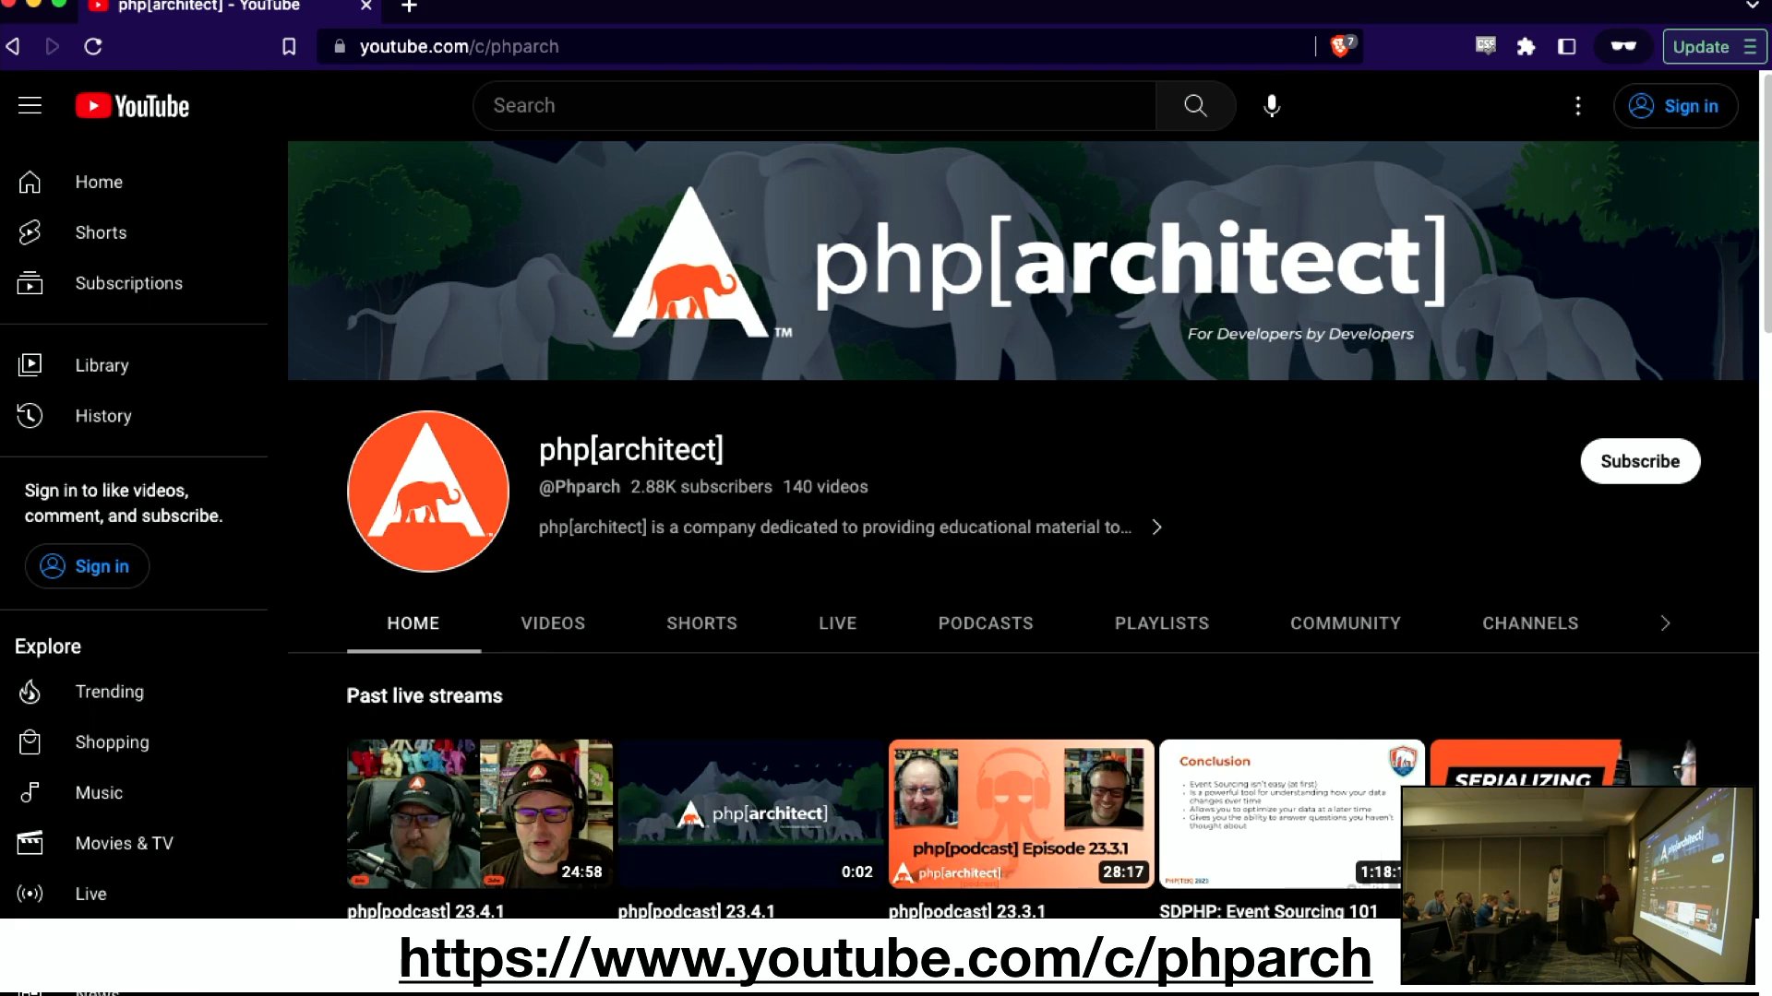
Task: Open the three-dot settings menu
Action: tap(1578, 105)
